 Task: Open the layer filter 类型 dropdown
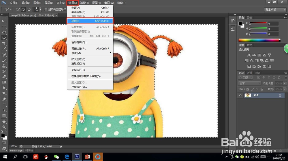click(x=246, y=77)
